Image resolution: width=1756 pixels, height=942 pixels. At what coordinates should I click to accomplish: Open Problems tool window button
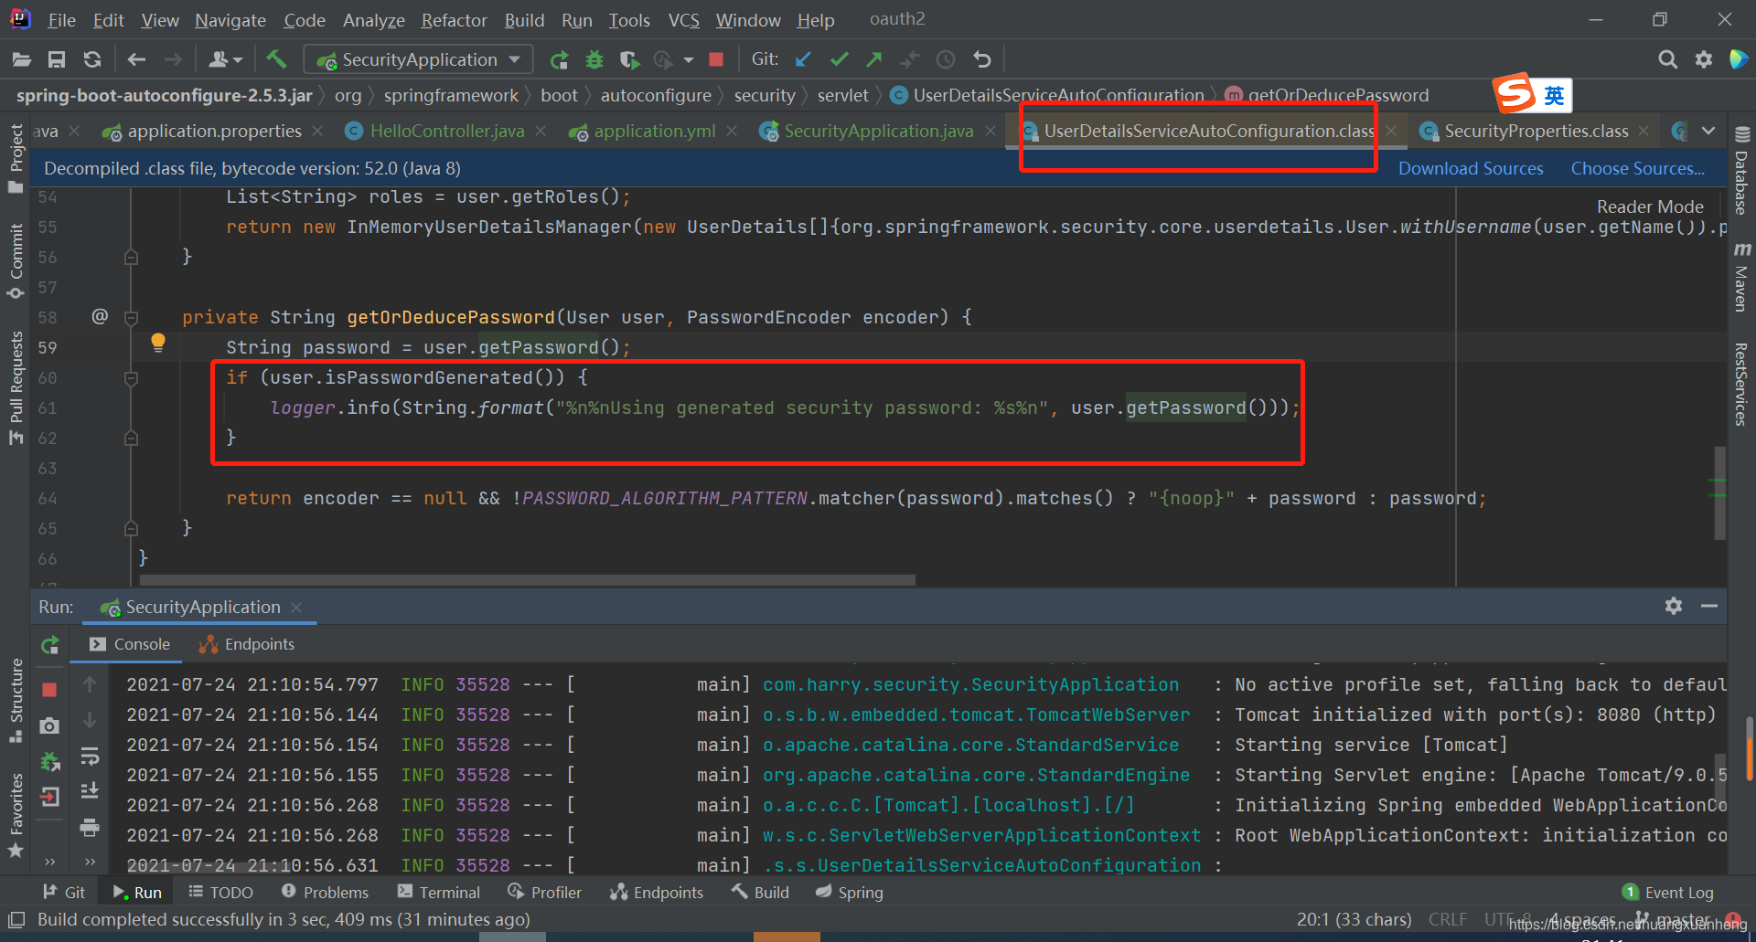coord(325,892)
